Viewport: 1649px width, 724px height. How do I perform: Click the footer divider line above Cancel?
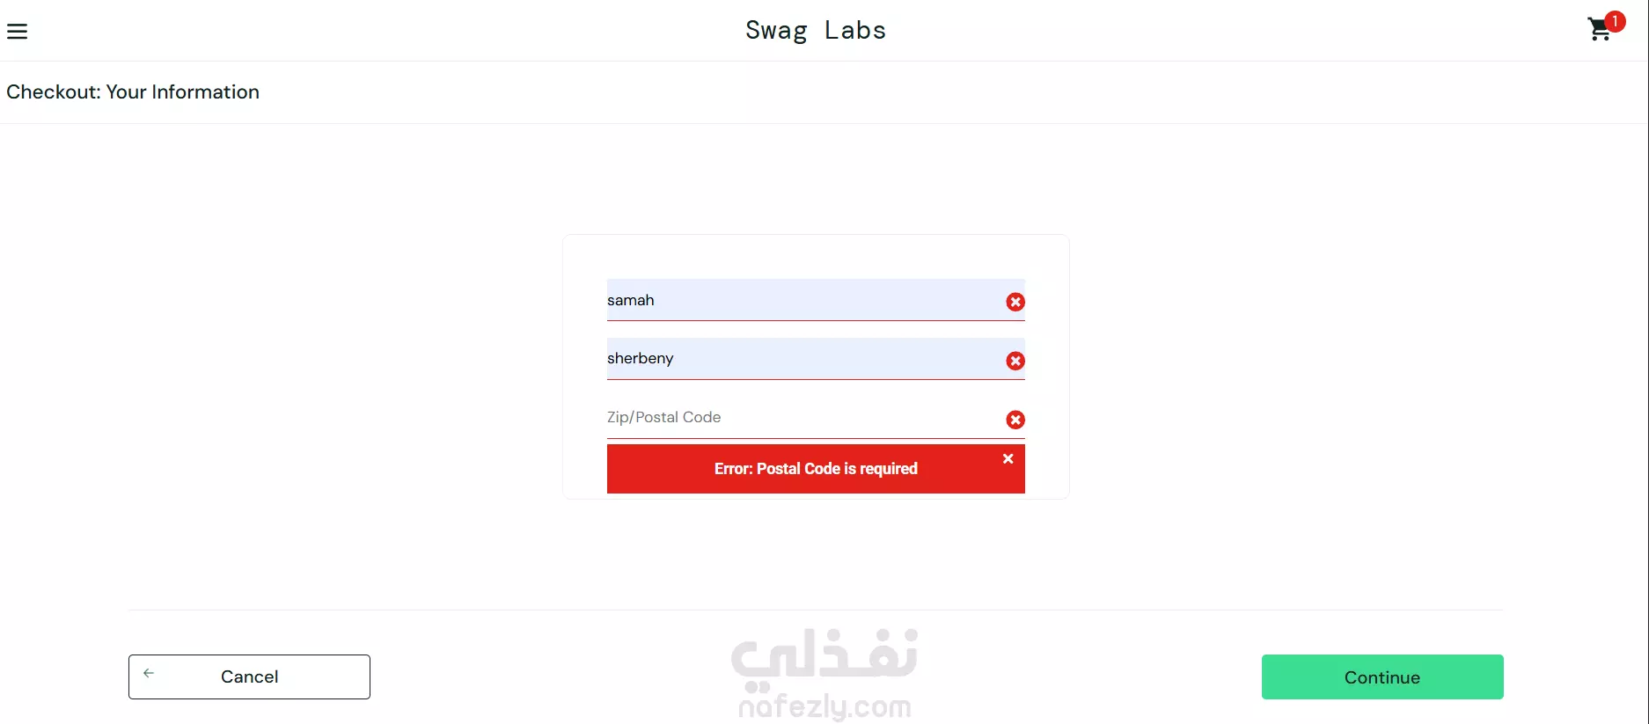coord(816,610)
